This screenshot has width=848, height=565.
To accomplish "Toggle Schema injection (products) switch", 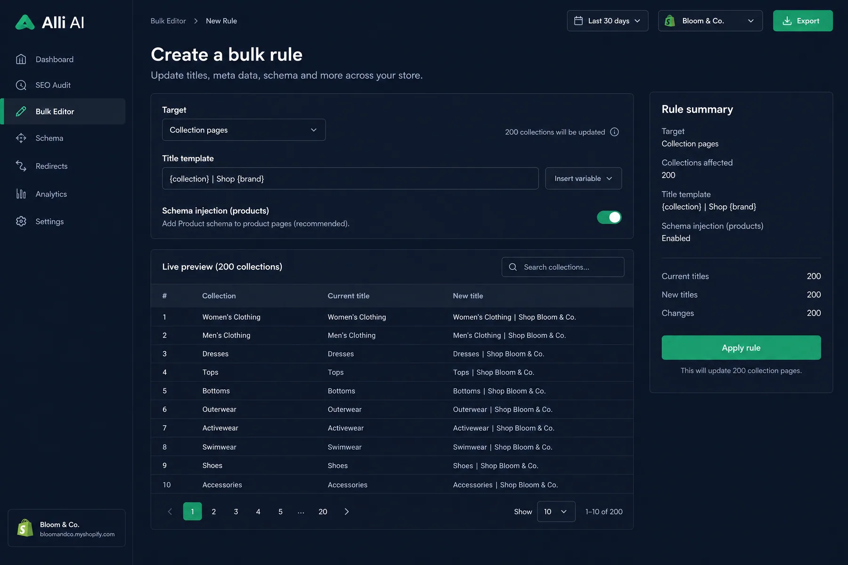I will pyautogui.click(x=609, y=217).
